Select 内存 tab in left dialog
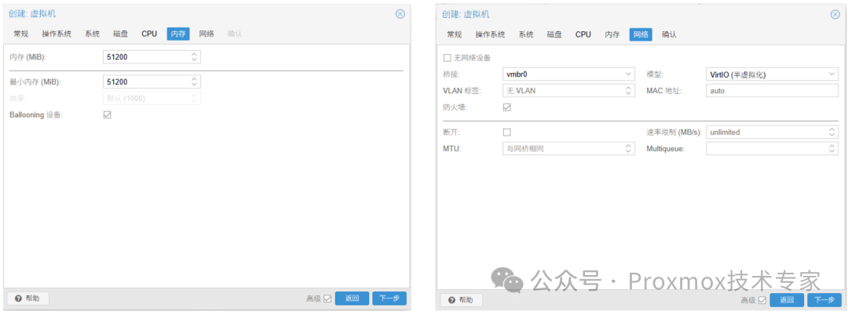This screenshot has width=848, height=315. pos(178,34)
